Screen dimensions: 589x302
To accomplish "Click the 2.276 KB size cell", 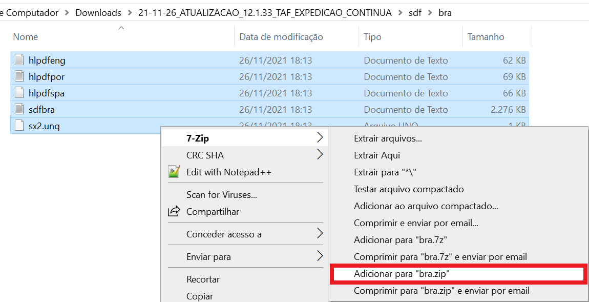I will click(508, 109).
